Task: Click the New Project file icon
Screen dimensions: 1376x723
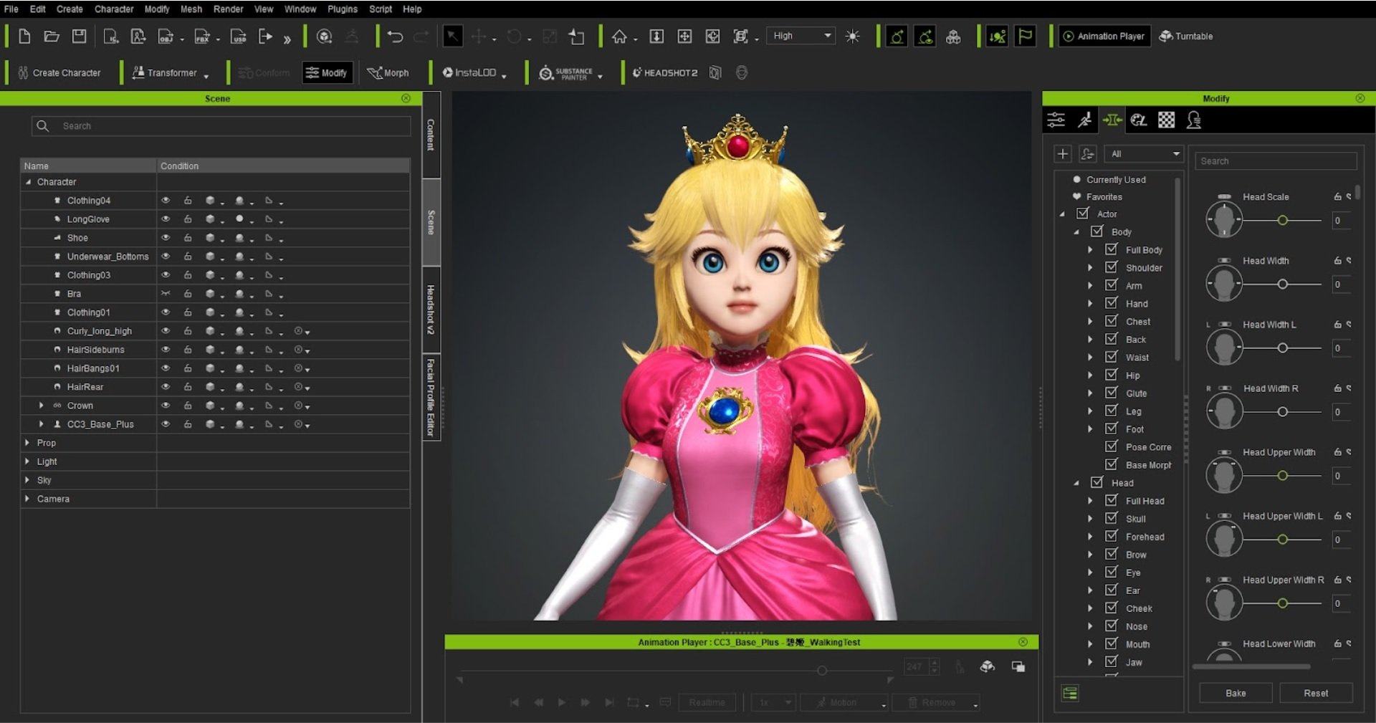Action: [24, 37]
